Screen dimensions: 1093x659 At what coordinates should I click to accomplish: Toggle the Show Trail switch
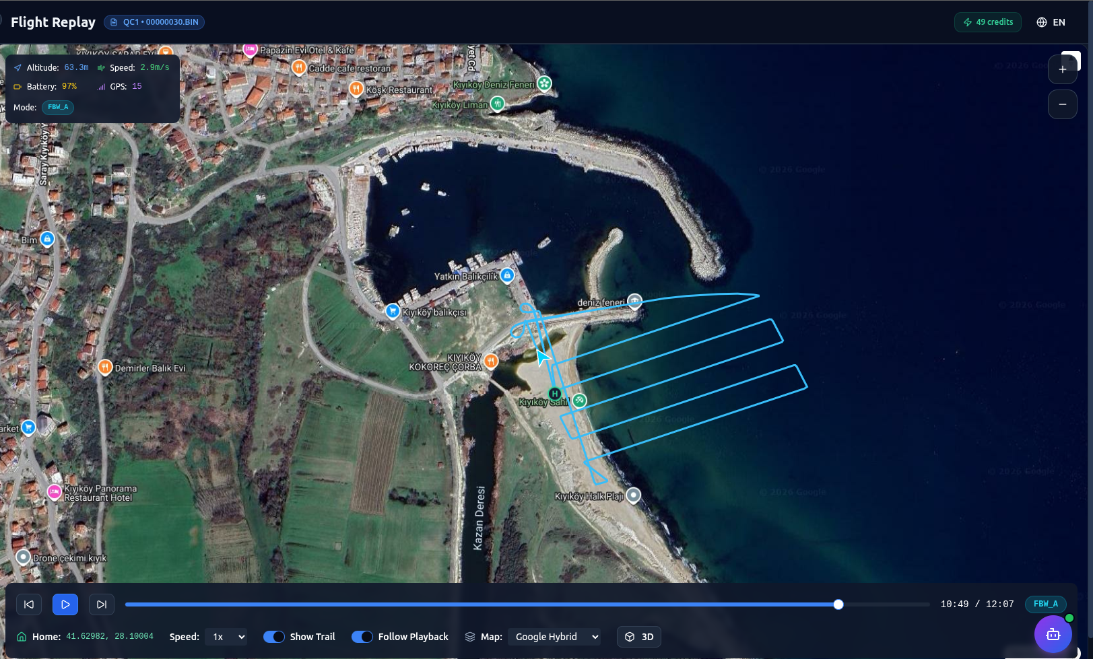click(274, 637)
